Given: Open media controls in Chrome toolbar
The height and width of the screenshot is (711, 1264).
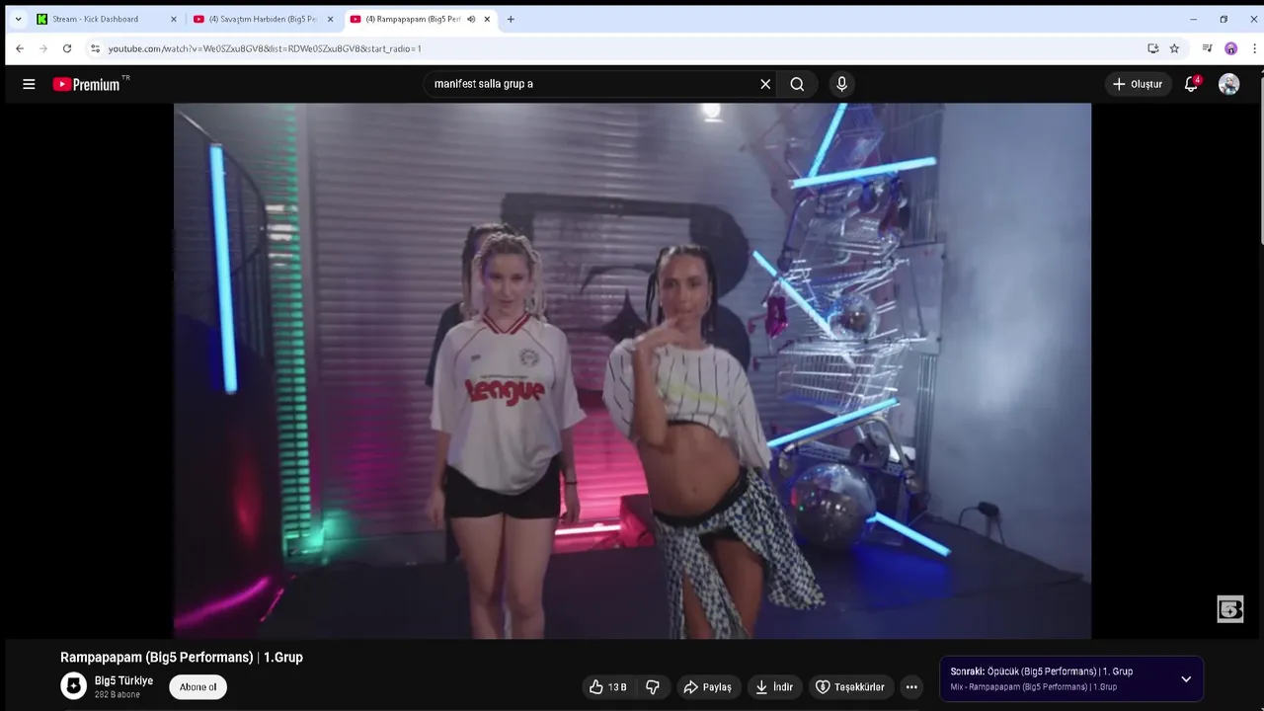Looking at the screenshot, I should click(1207, 48).
